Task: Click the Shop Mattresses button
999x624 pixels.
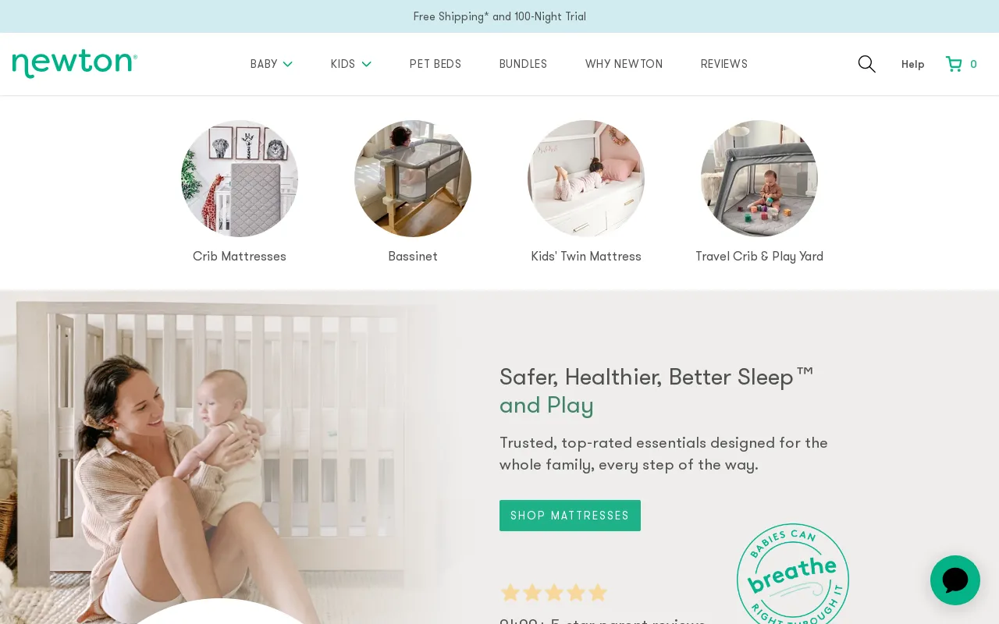Action: [x=570, y=516]
